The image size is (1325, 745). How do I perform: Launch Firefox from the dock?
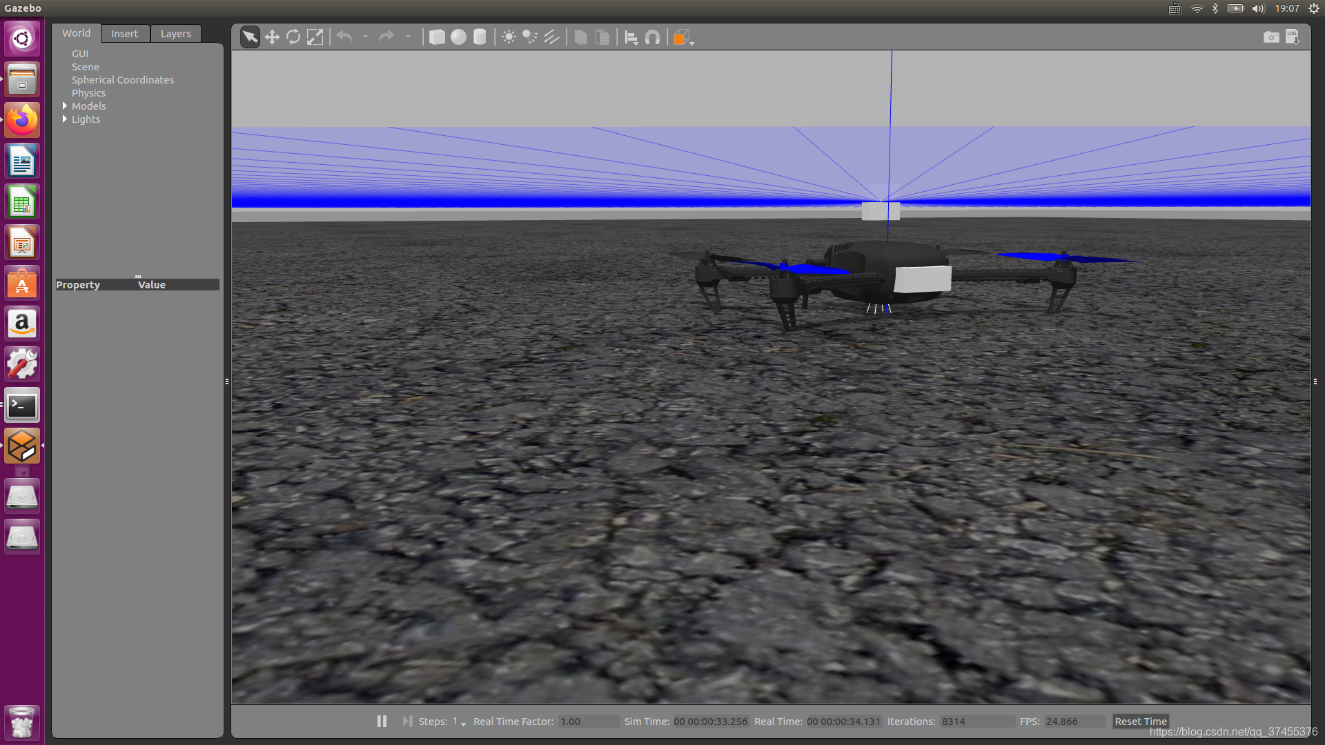coord(22,120)
